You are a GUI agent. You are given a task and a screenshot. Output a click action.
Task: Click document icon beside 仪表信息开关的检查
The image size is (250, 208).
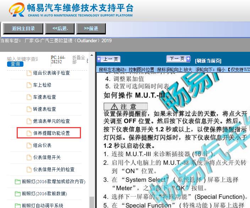[29, 169]
